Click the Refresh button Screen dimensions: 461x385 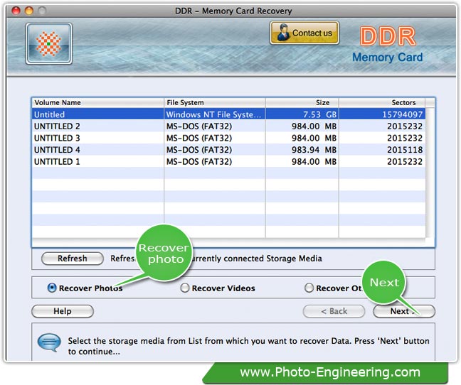pos(73,259)
